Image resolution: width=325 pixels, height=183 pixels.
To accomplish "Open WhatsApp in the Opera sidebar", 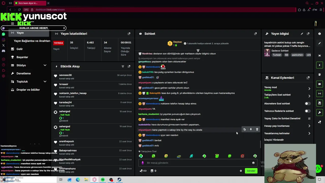I will (x=3, y=34).
